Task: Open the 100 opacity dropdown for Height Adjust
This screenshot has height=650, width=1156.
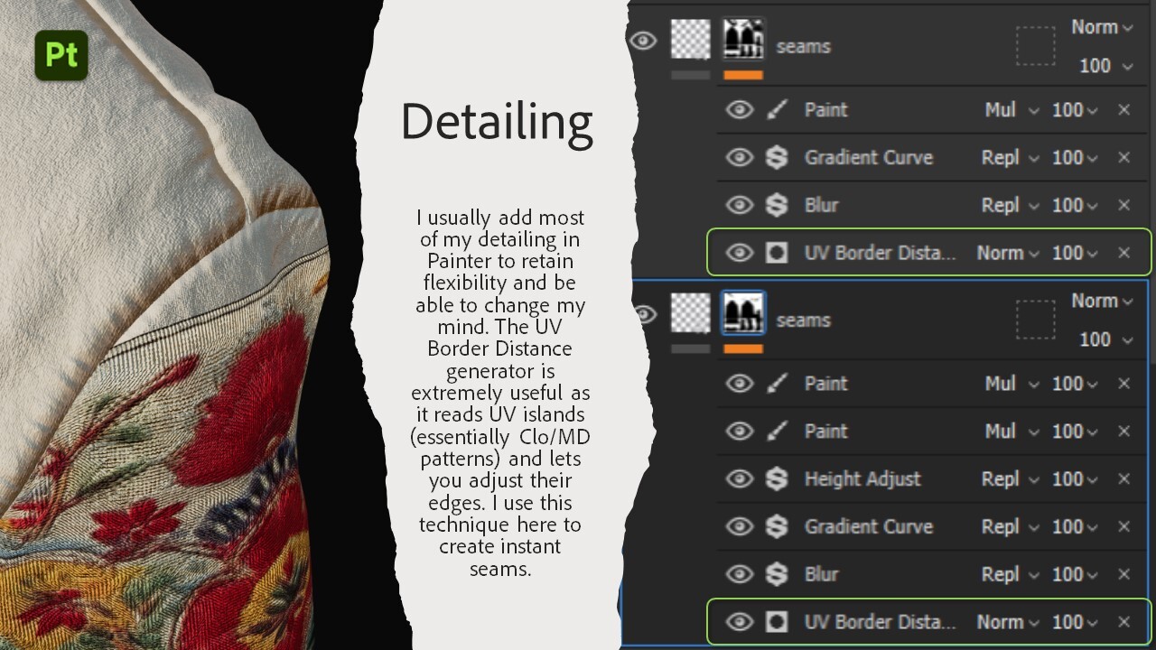Action: (1075, 479)
